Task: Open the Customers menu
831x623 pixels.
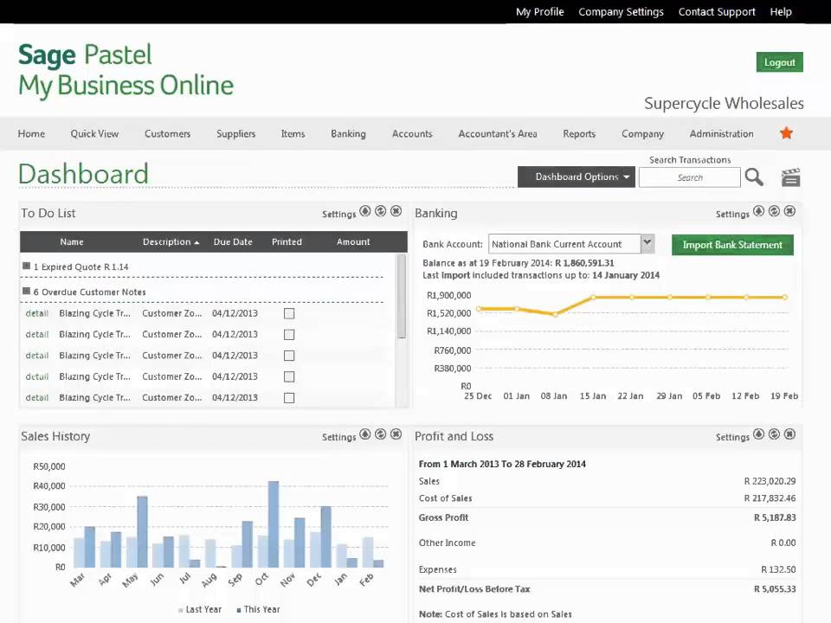Action: (x=167, y=133)
